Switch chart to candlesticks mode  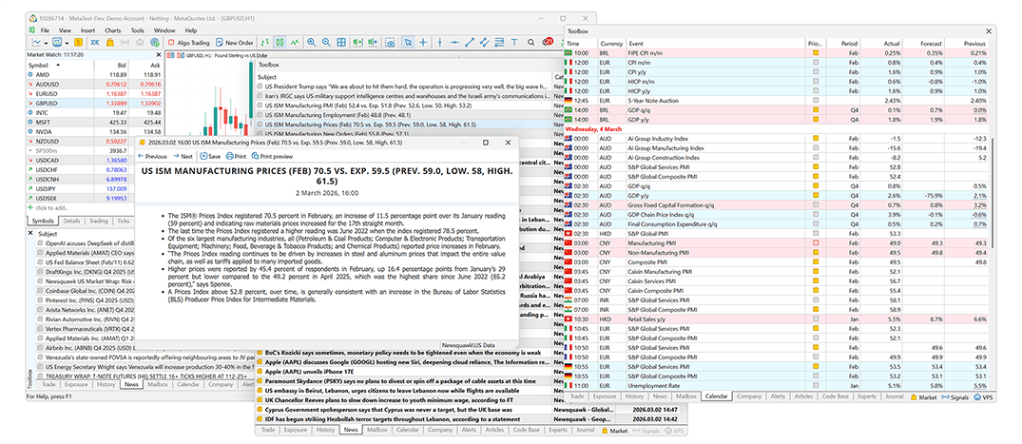(x=280, y=43)
